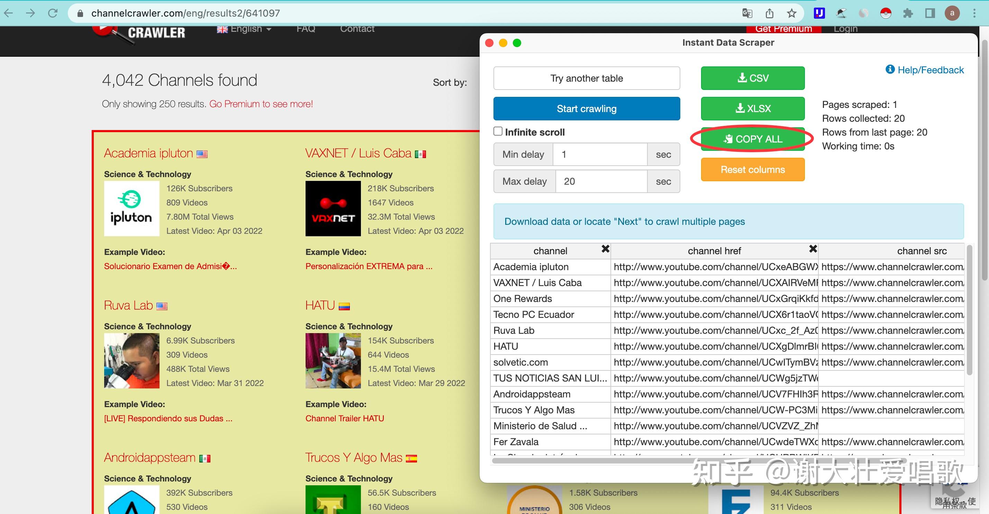Click the Max delay input field
This screenshot has height=514, width=989.
pos(601,181)
